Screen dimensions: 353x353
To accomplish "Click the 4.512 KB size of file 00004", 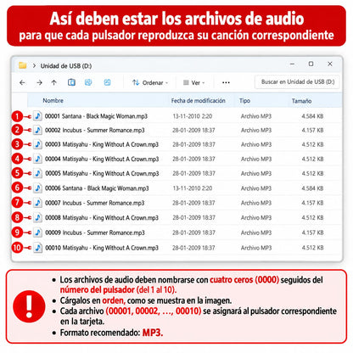I will (312, 159).
